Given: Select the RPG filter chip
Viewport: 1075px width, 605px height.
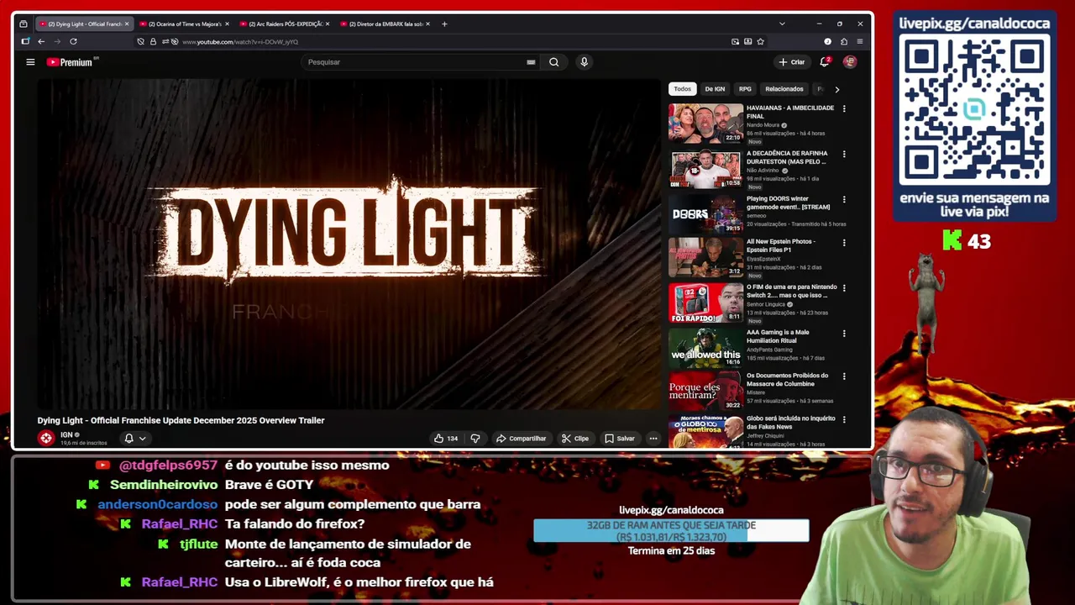Looking at the screenshot, I should tap(745, 88).
